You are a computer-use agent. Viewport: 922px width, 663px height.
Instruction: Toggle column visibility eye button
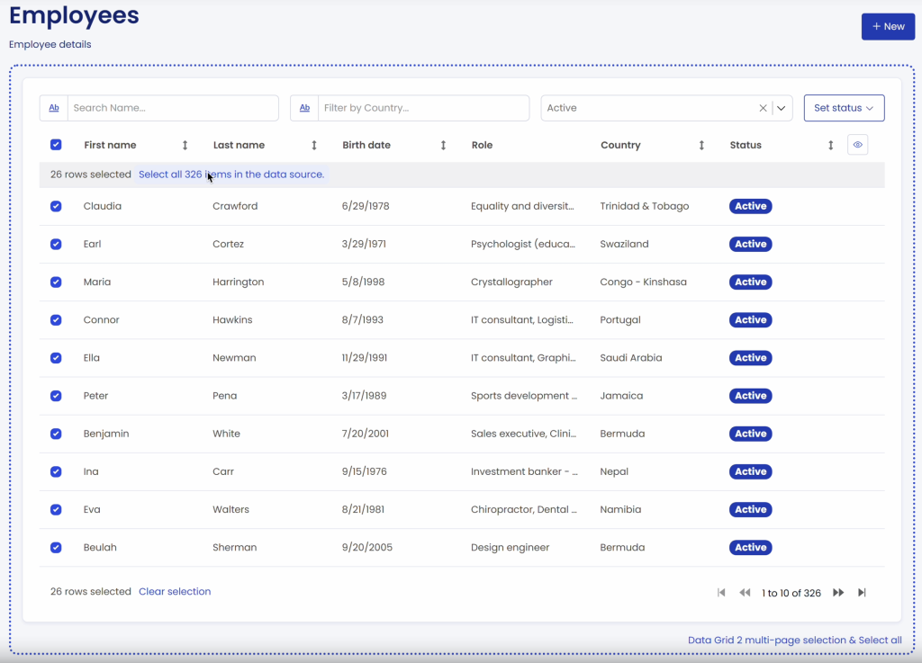[858, 145]
